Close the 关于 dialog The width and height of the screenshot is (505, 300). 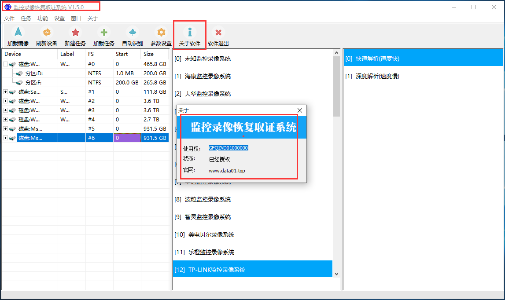(x=300, y=110)
